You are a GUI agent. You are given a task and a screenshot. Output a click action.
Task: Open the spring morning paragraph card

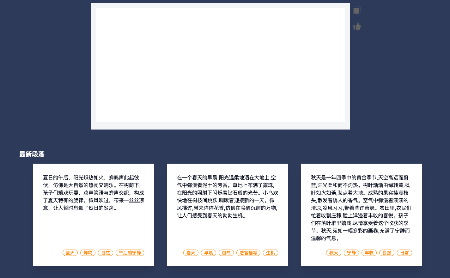[228, 215]
